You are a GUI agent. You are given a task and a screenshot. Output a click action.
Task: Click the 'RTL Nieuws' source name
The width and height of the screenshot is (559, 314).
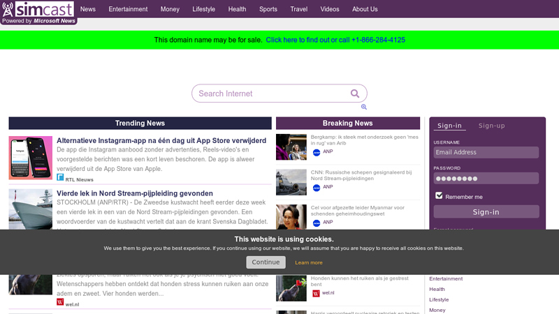point(79,180)
